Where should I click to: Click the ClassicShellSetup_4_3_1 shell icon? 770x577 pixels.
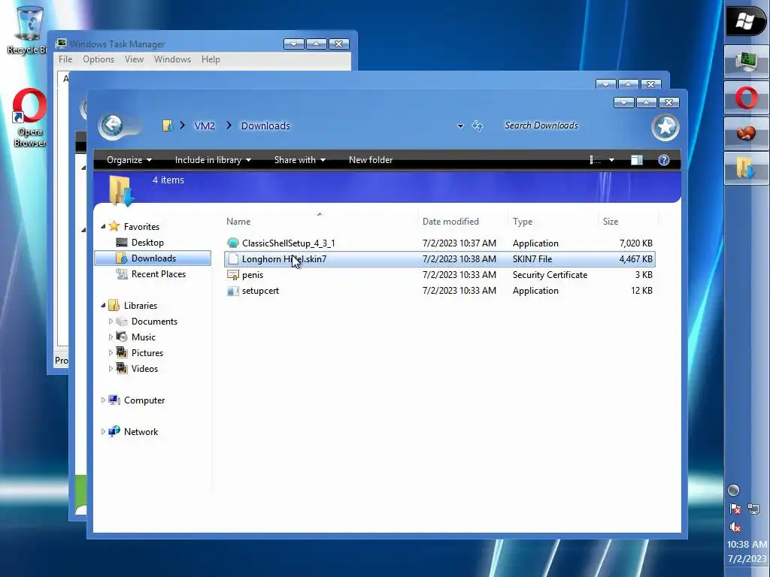point(233,243)
